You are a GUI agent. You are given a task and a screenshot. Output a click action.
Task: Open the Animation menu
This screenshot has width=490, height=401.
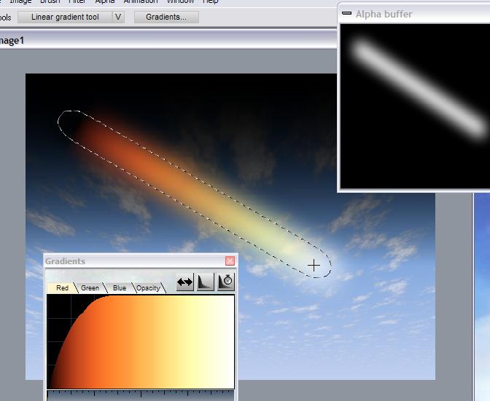(140, 1)
